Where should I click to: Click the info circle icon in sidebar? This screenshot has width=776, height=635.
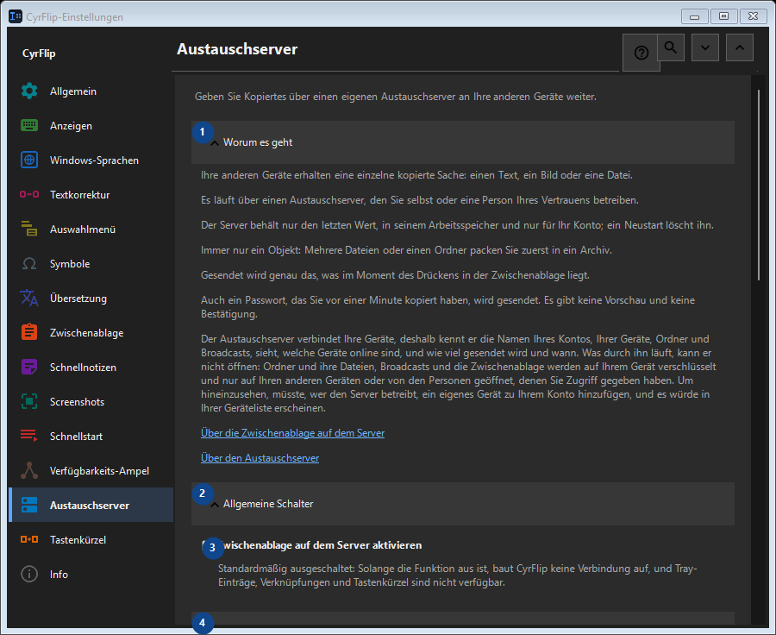click(x=29, y=574)
